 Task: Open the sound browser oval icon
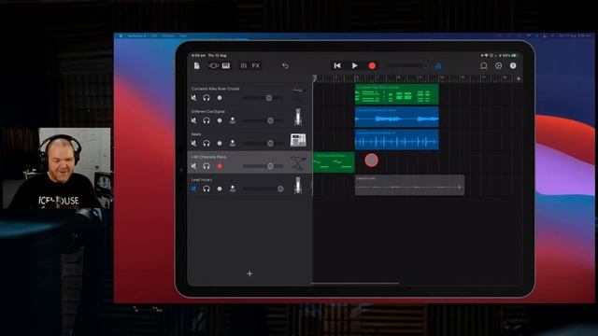click(213, 66)
